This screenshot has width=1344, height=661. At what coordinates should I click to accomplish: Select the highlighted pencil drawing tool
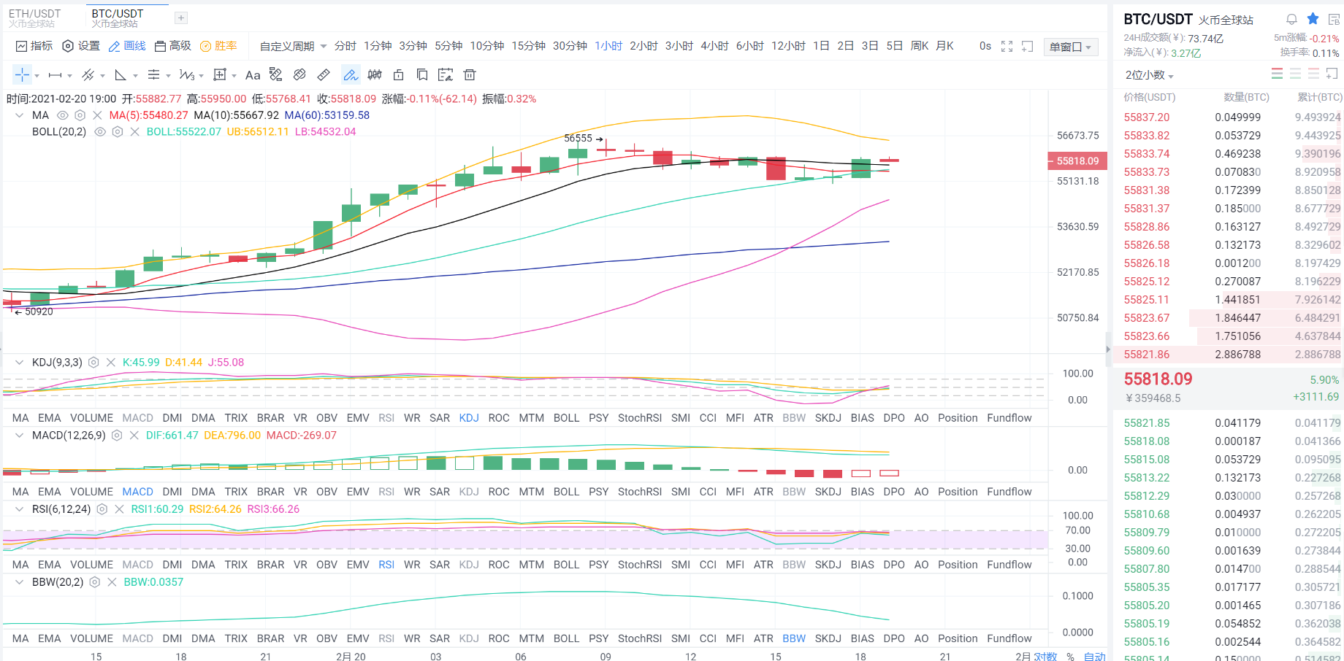[x=351, y=74]
